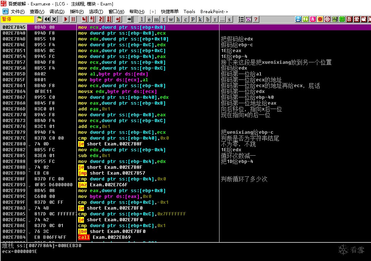Click address 002E7B80 in the address column

[x=14, y=144]
